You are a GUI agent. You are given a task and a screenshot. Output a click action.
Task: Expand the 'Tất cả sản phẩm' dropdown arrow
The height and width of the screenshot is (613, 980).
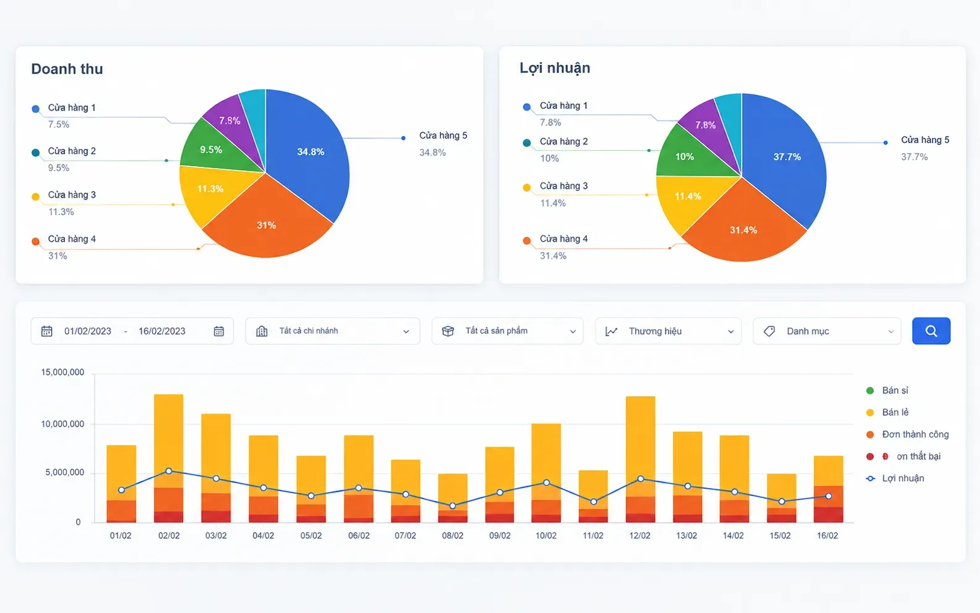click(x=573, y=332)
